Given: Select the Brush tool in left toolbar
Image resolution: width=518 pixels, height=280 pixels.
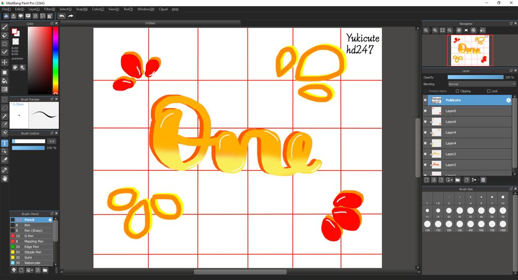Looking at the screenshot, I should coord(5,27).
